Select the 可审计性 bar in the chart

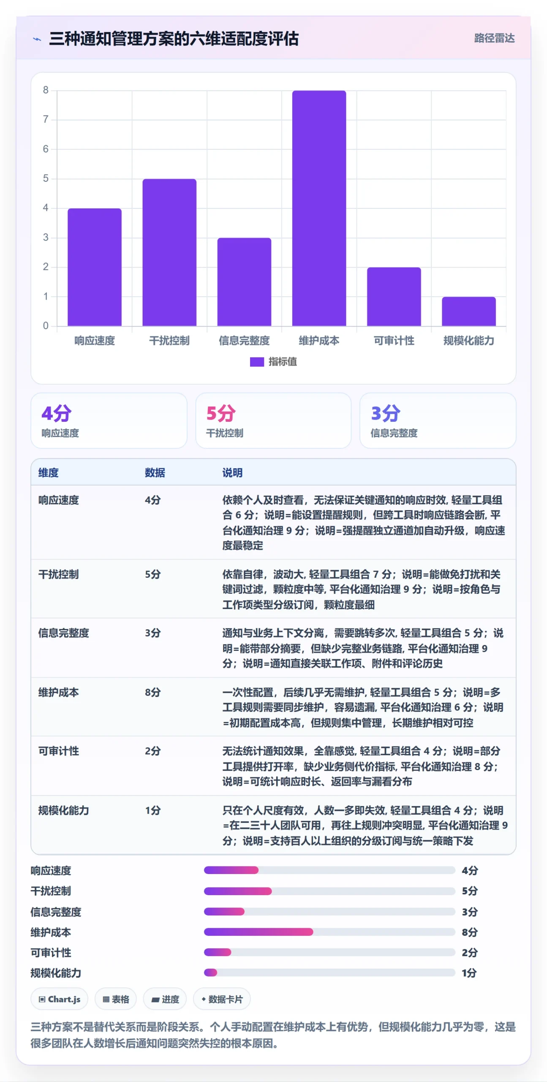pos(394,297)
